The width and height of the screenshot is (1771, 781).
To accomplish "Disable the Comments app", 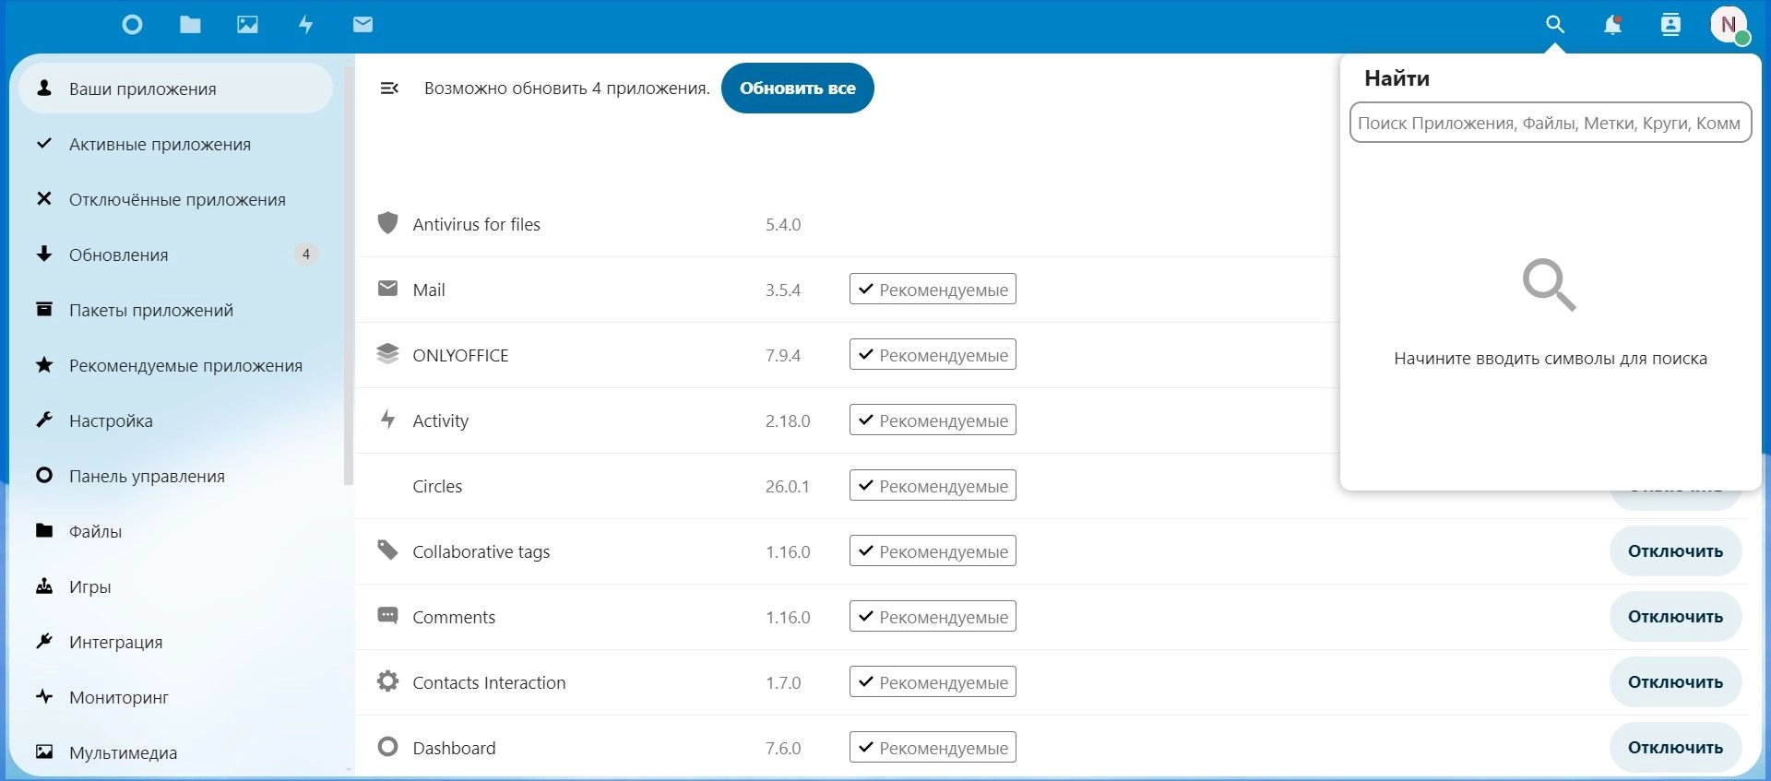I will tap(1675, 617).
